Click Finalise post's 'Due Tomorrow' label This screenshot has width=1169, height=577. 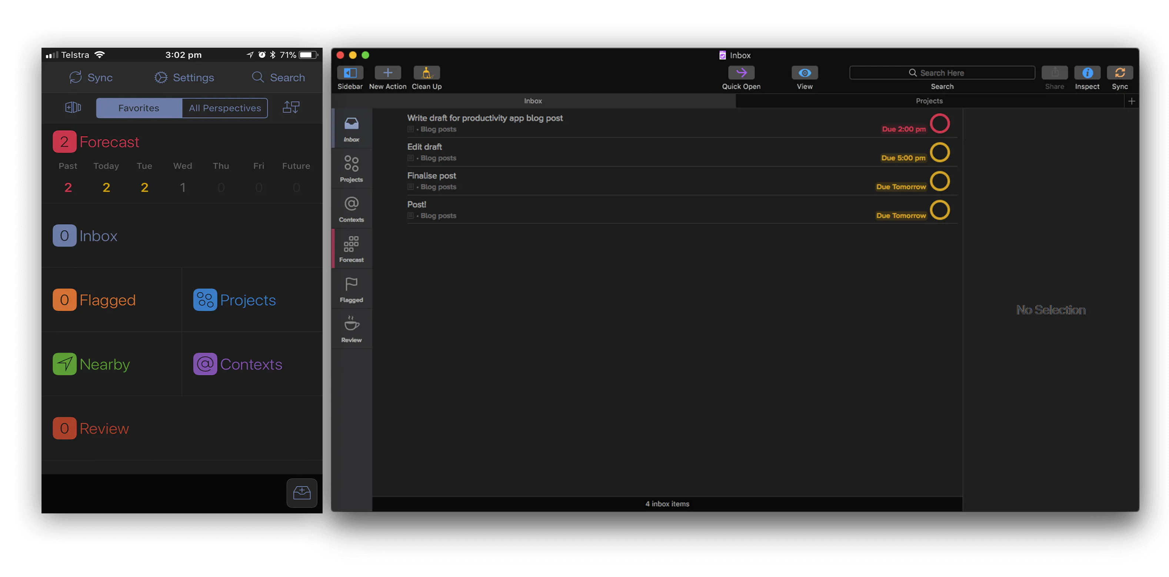click(901, 187)
